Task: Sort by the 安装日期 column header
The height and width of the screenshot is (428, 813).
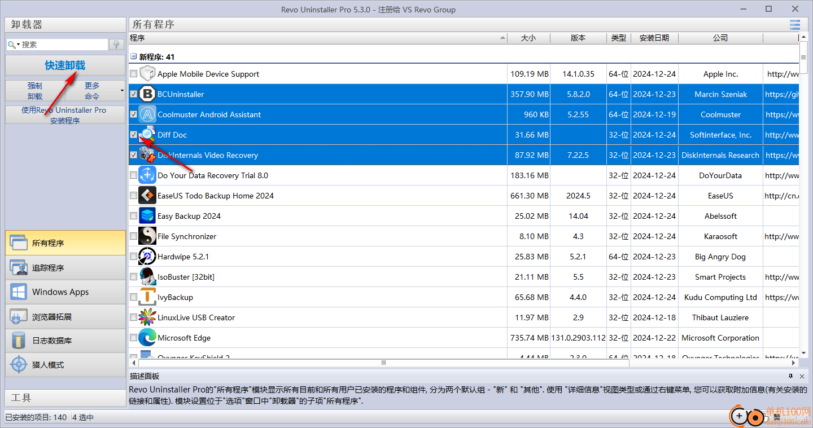Action: [654, 38]
